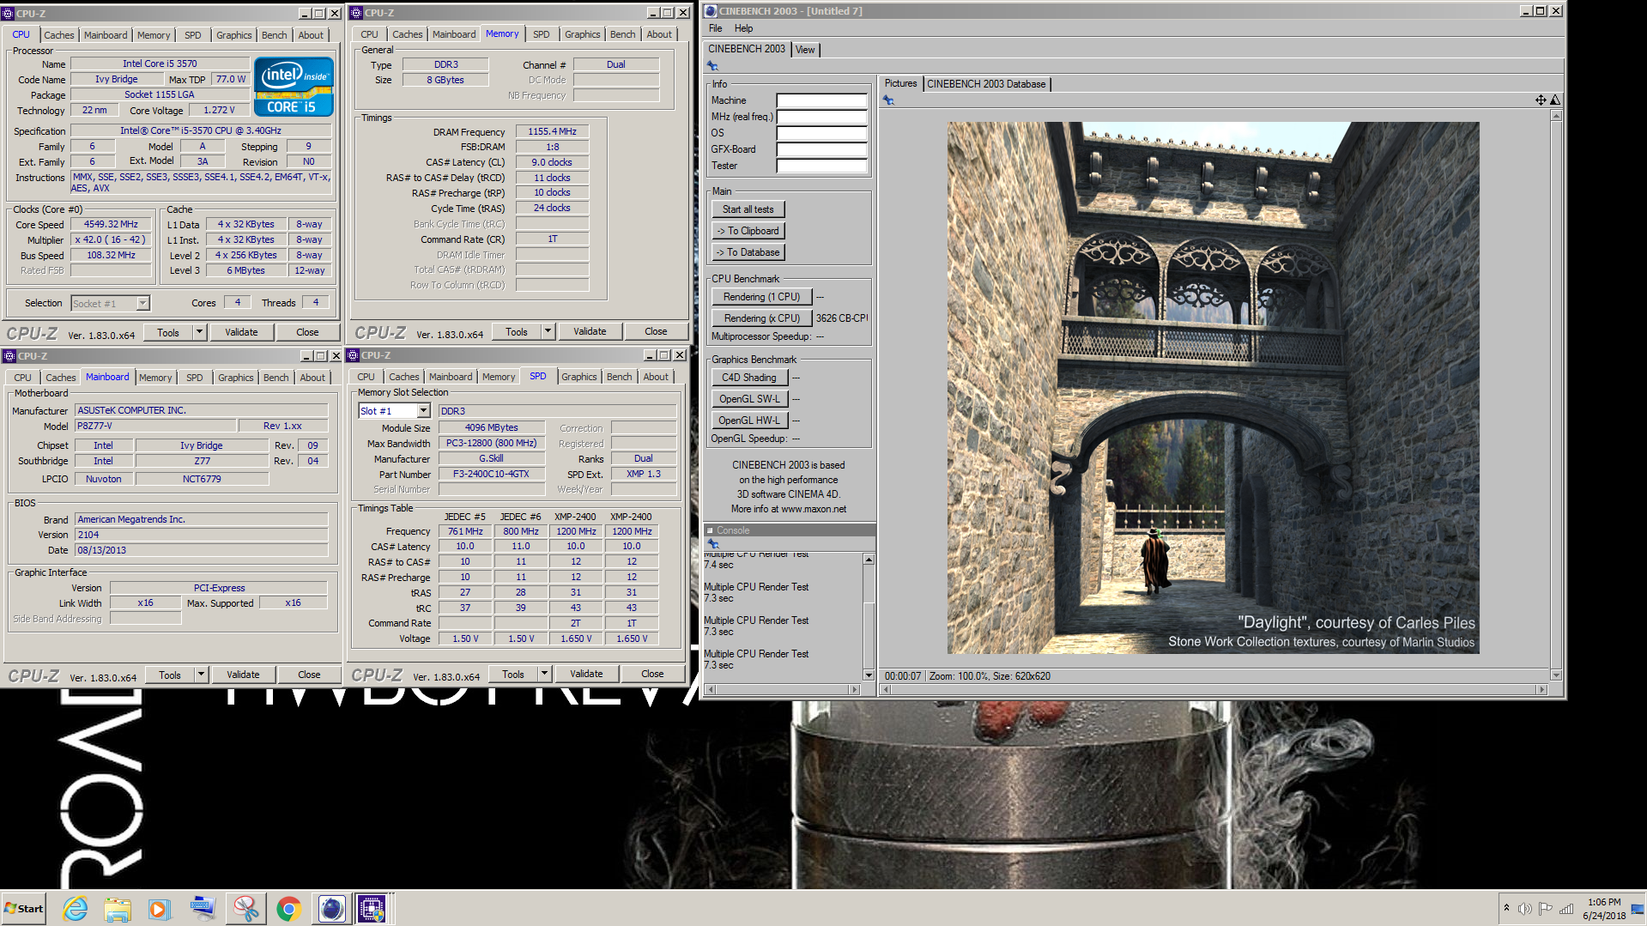The image size is (1647, 926).
Task: Click the network signal icon in system tray
Action: pos(1566,909)
